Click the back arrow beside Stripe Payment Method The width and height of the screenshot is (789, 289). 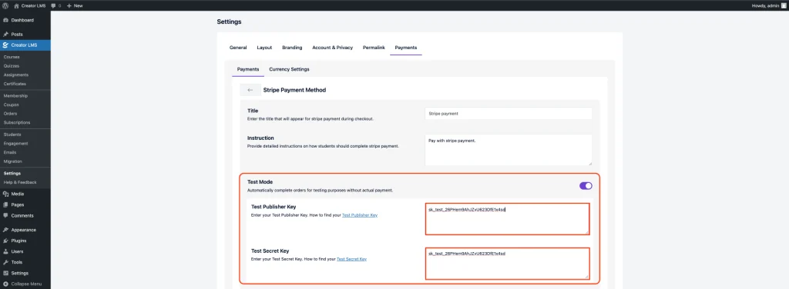coord(250,90)
